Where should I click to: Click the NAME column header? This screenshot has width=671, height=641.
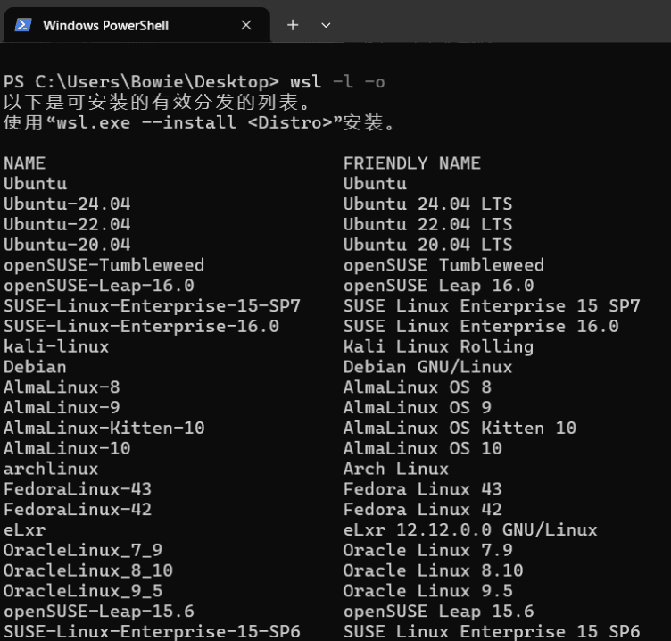(x=24, y=163)
